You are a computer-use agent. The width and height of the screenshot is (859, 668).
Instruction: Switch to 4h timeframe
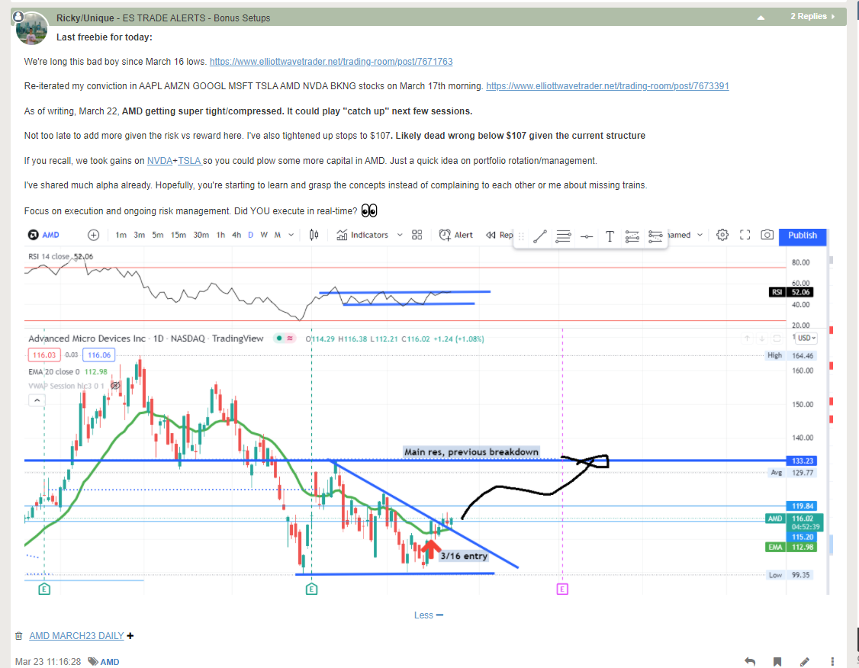tap(236, 235)
